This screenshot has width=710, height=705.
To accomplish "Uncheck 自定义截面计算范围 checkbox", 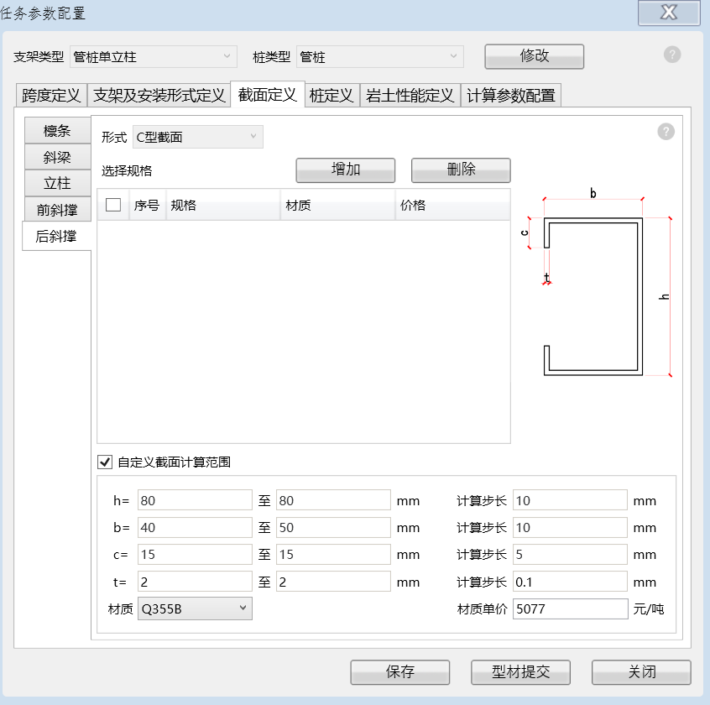I will click(x=105, y=461).
